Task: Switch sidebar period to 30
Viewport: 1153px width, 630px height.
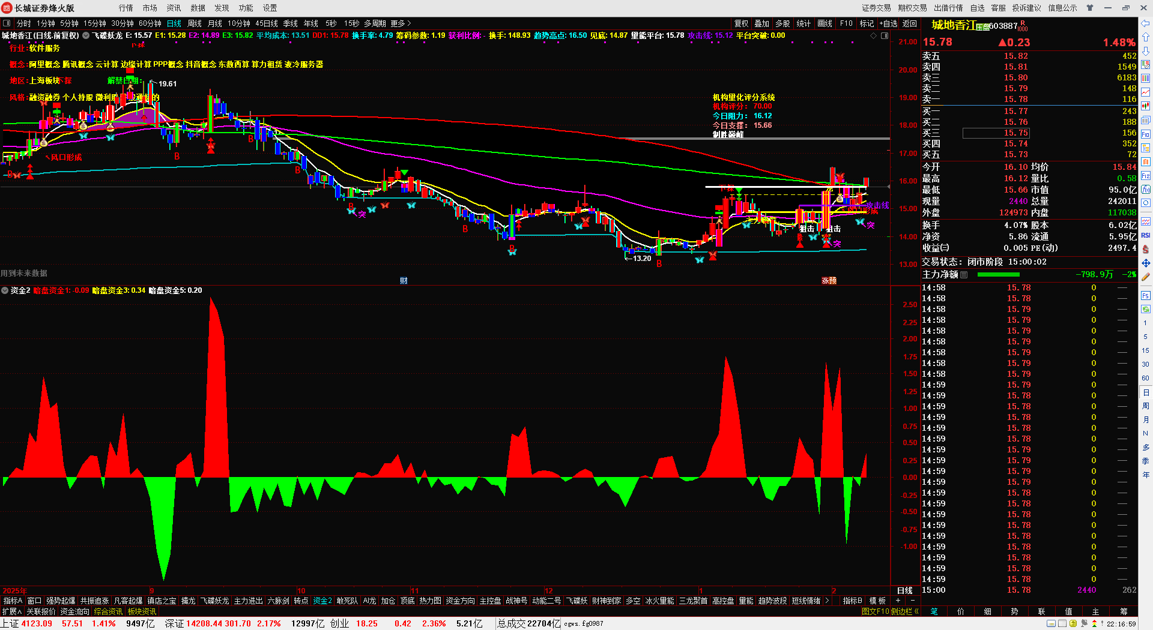Action: coord(1146,364)
